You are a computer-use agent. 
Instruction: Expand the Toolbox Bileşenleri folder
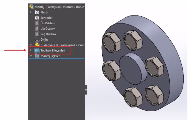tap(31, 50)
